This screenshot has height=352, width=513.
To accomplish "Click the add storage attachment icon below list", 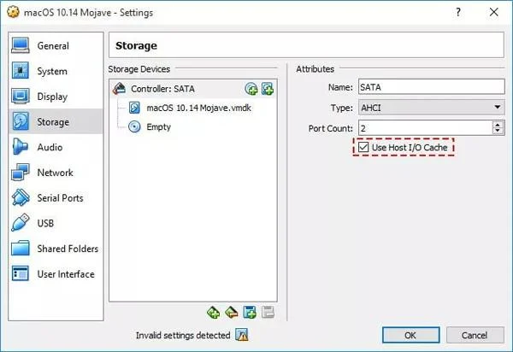I will pyautogui.click(x=250, y=313).
